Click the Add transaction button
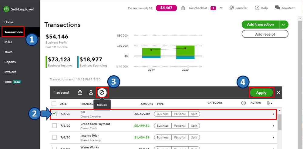The width and height of the screenshot is (303, 149). coord(260,24)
